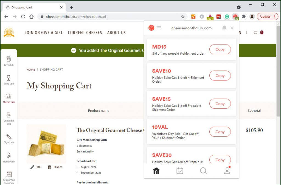Click the page vertical scrollbar
The width and height of the screenshot is (281, 185).
(278, 71)
